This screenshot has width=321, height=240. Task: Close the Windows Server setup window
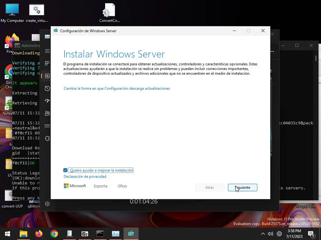pos(263,31)
